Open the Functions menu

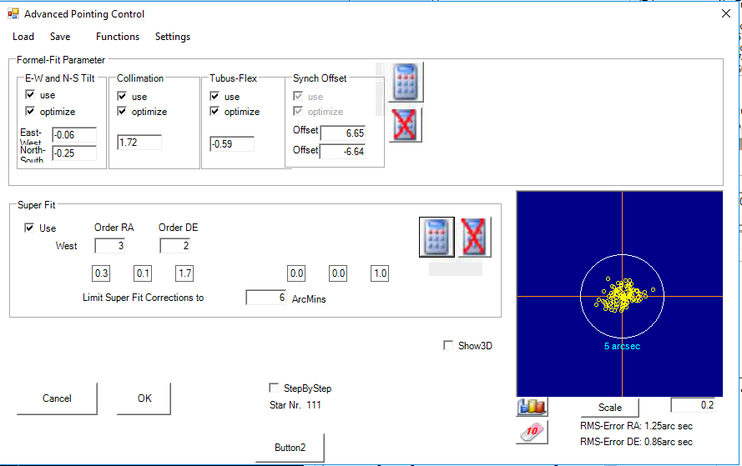pos(118,37)
